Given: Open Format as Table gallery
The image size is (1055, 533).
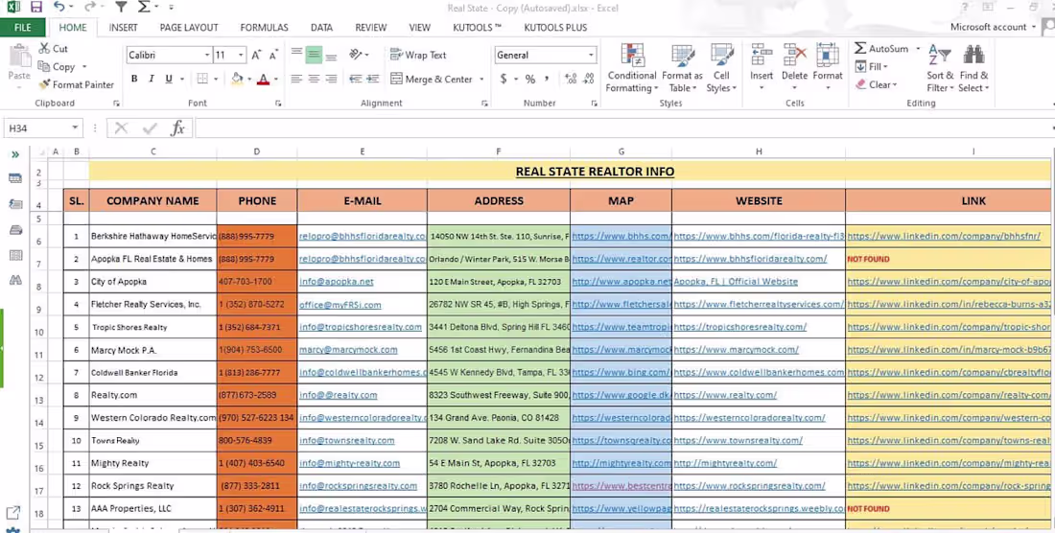Looking at the screenshot, I should point(682,69).
